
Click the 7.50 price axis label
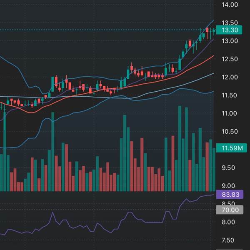[228, 240]
